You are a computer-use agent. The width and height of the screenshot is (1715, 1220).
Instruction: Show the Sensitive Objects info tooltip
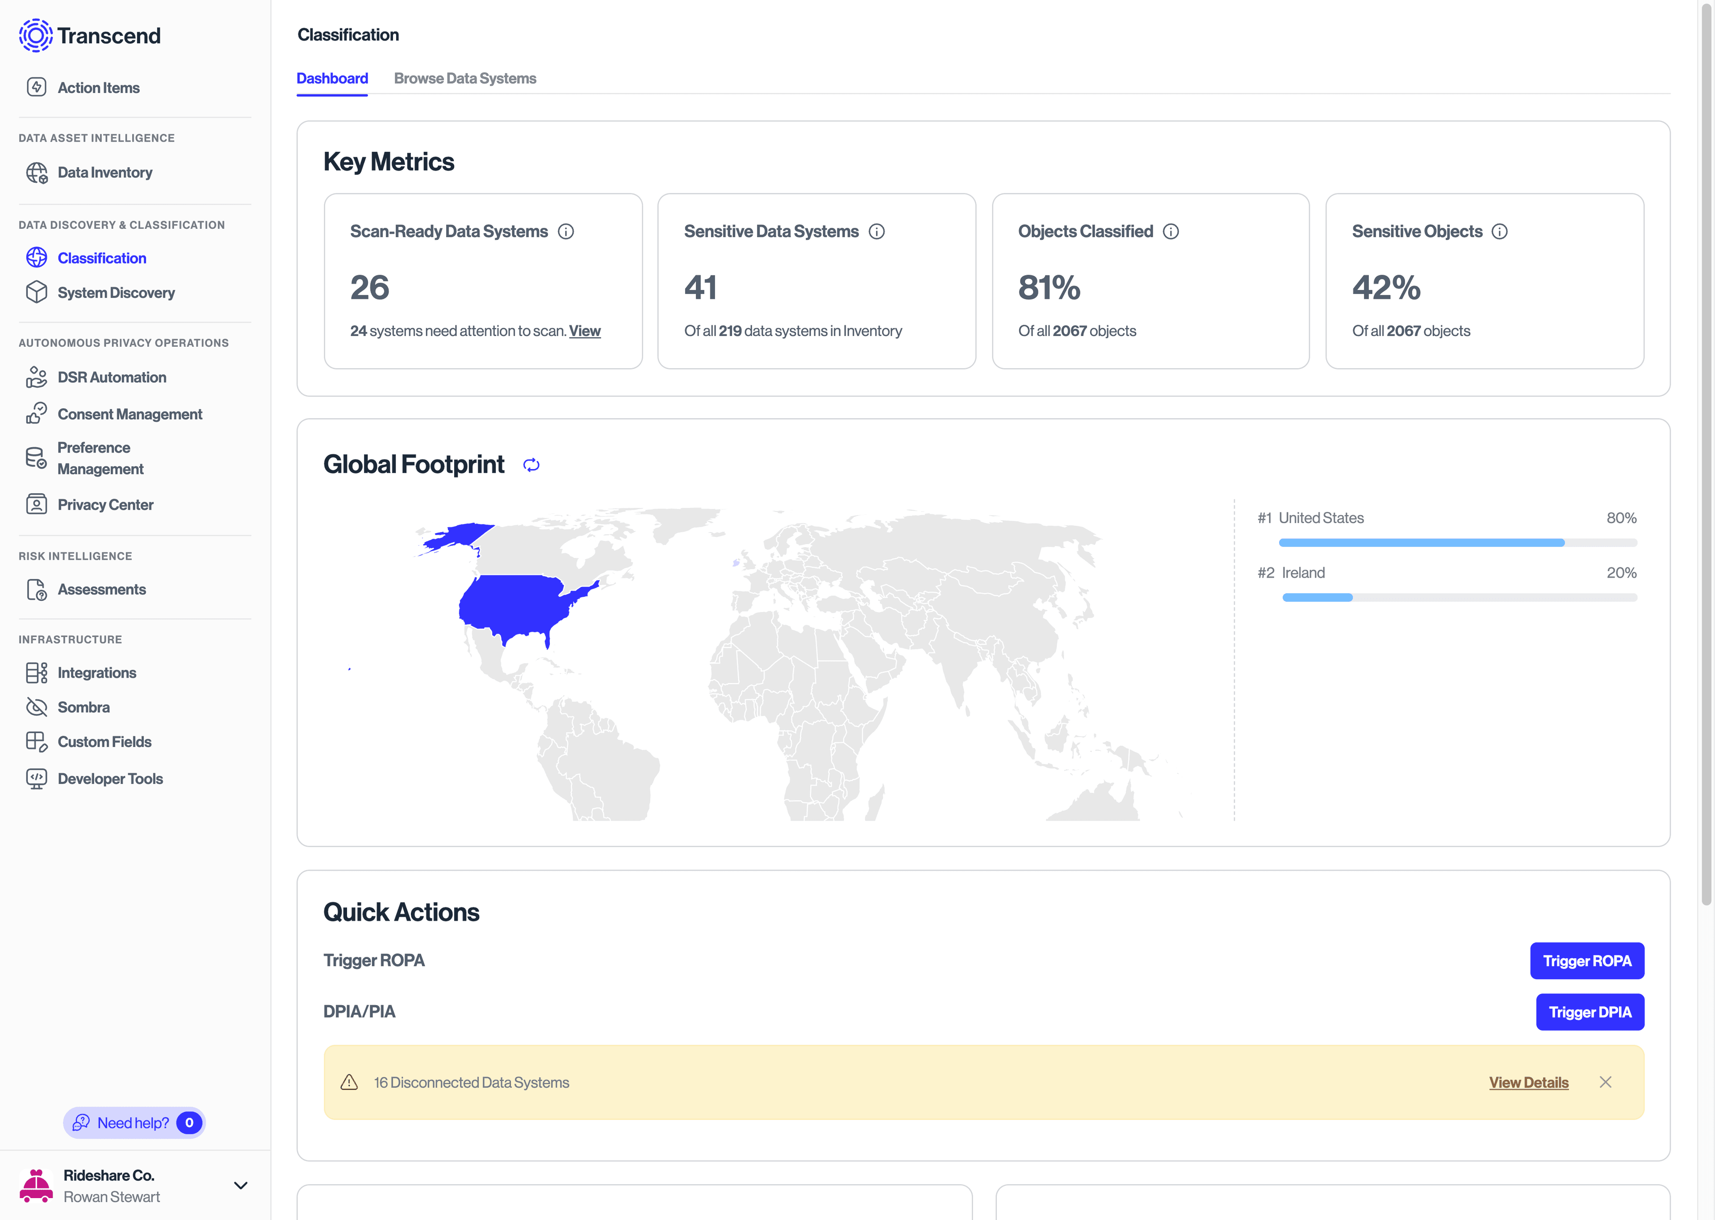(1500, 231)
